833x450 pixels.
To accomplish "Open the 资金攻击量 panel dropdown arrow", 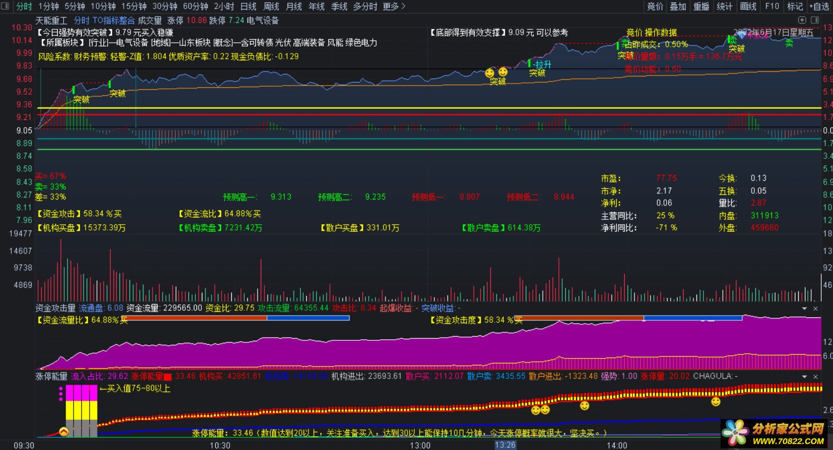I will coord(805,309).
